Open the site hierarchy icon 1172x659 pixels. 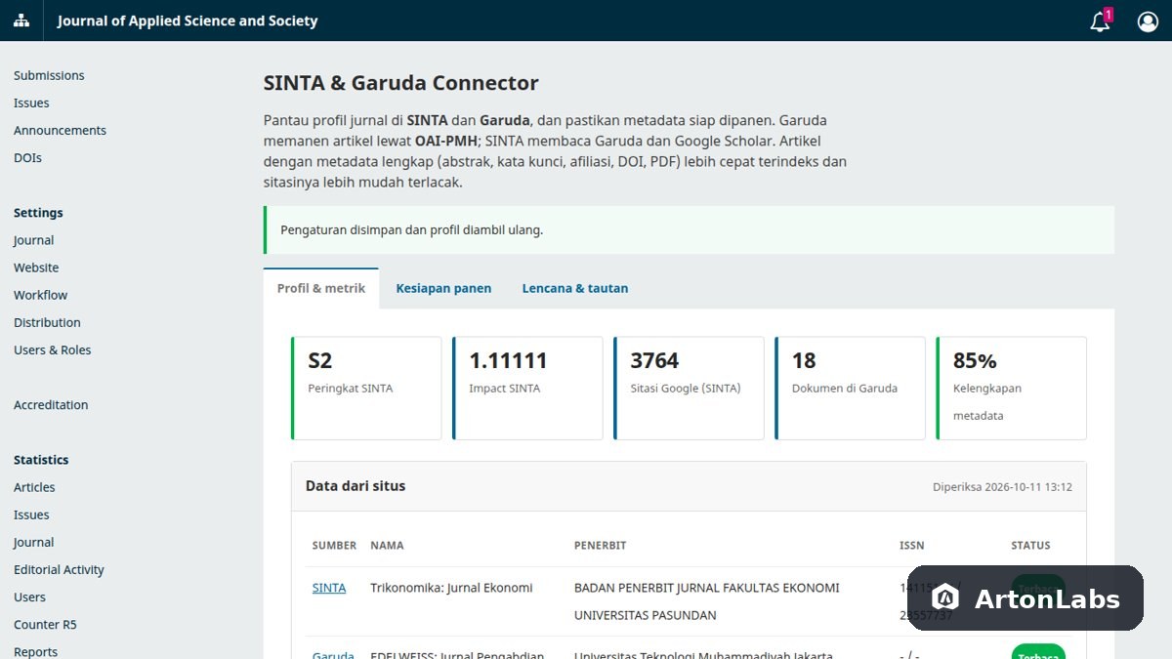coord(21,21)
